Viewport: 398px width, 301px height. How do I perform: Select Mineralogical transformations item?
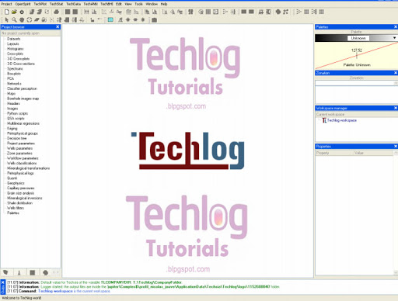pos(28,168)
